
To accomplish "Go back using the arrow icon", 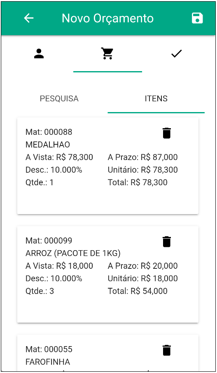I will coord(29,18).
